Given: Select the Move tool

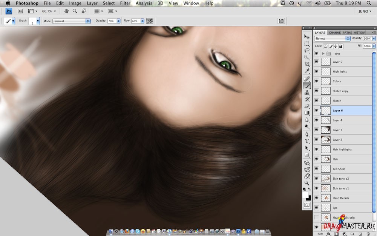Looking at the screenshot, I should [x=307, y=37].
